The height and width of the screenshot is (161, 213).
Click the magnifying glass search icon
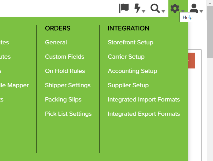(155, 8)
